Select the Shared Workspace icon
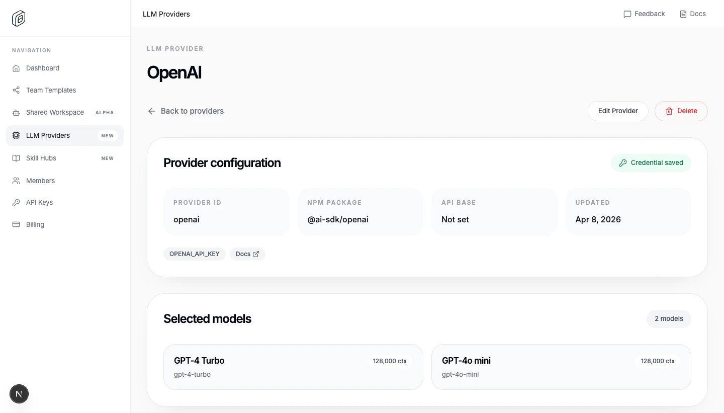 [16, 112]
